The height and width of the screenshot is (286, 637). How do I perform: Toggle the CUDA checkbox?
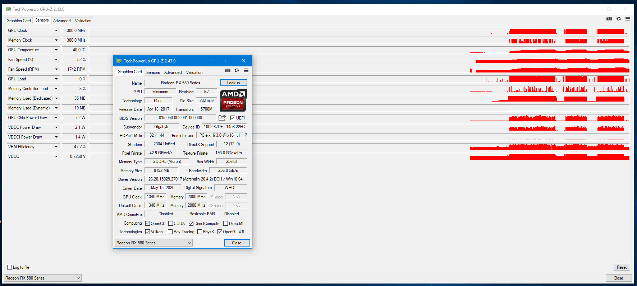[170, 223]
